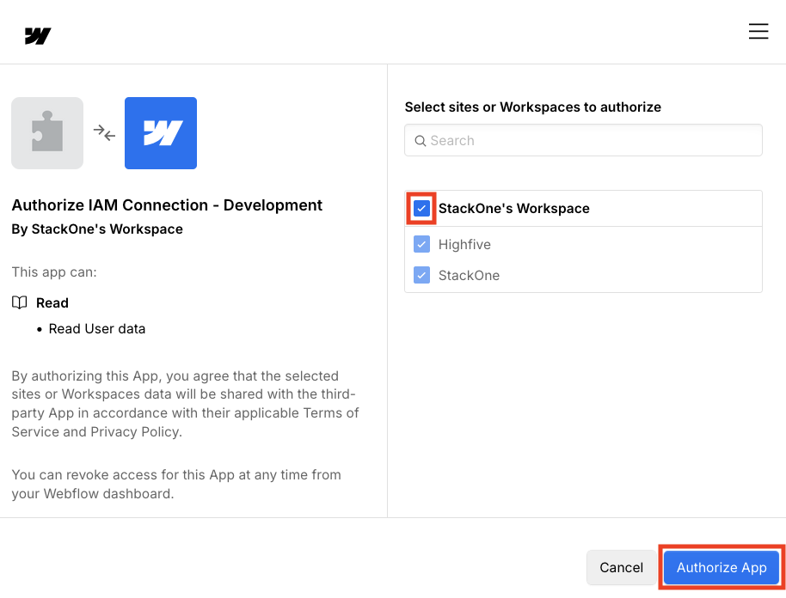Viewport: 786px width, 598px height.
Task: Click the Webflow W inside the blue square
Action: (160, 133)
